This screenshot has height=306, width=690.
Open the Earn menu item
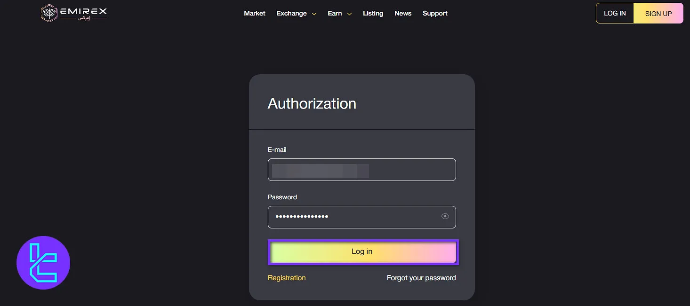(335, 14)
